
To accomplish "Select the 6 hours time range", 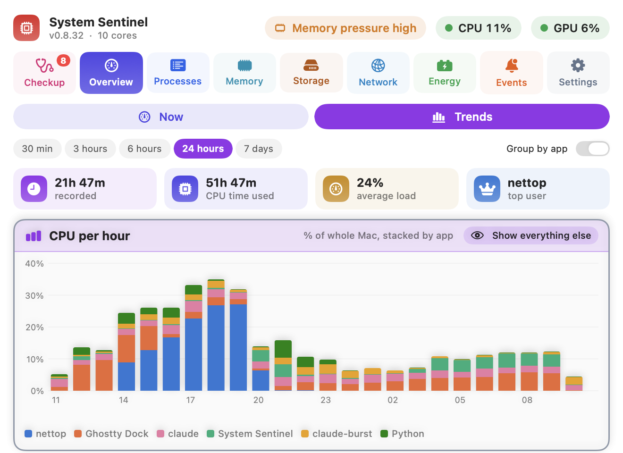I will click(144, 149).
